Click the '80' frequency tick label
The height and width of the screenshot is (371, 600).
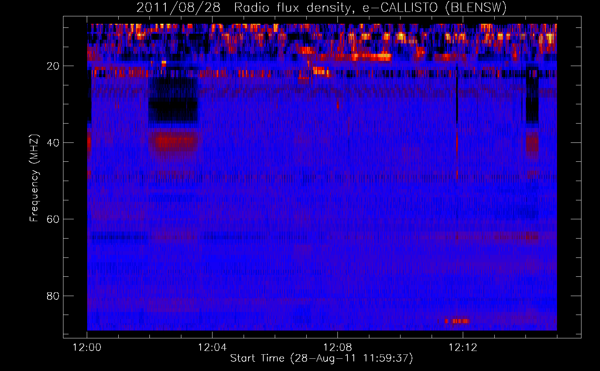pos(53,296)
